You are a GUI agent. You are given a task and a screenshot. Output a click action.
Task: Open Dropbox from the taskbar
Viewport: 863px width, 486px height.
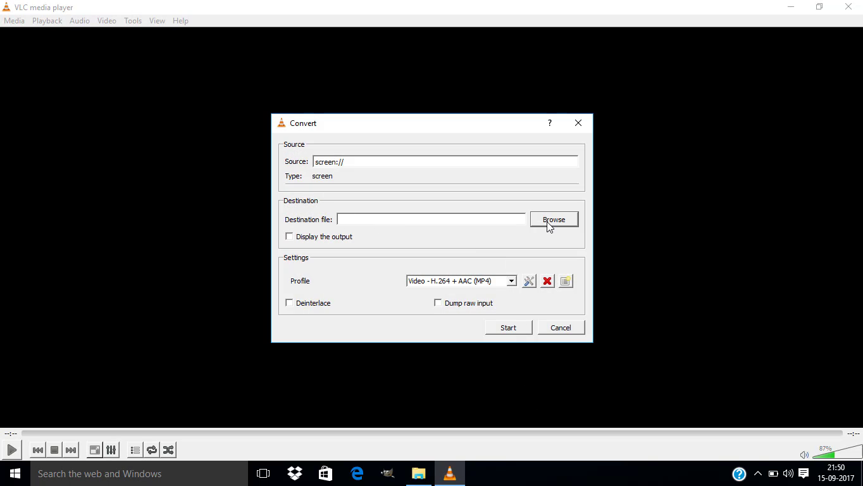coord(294,473)
